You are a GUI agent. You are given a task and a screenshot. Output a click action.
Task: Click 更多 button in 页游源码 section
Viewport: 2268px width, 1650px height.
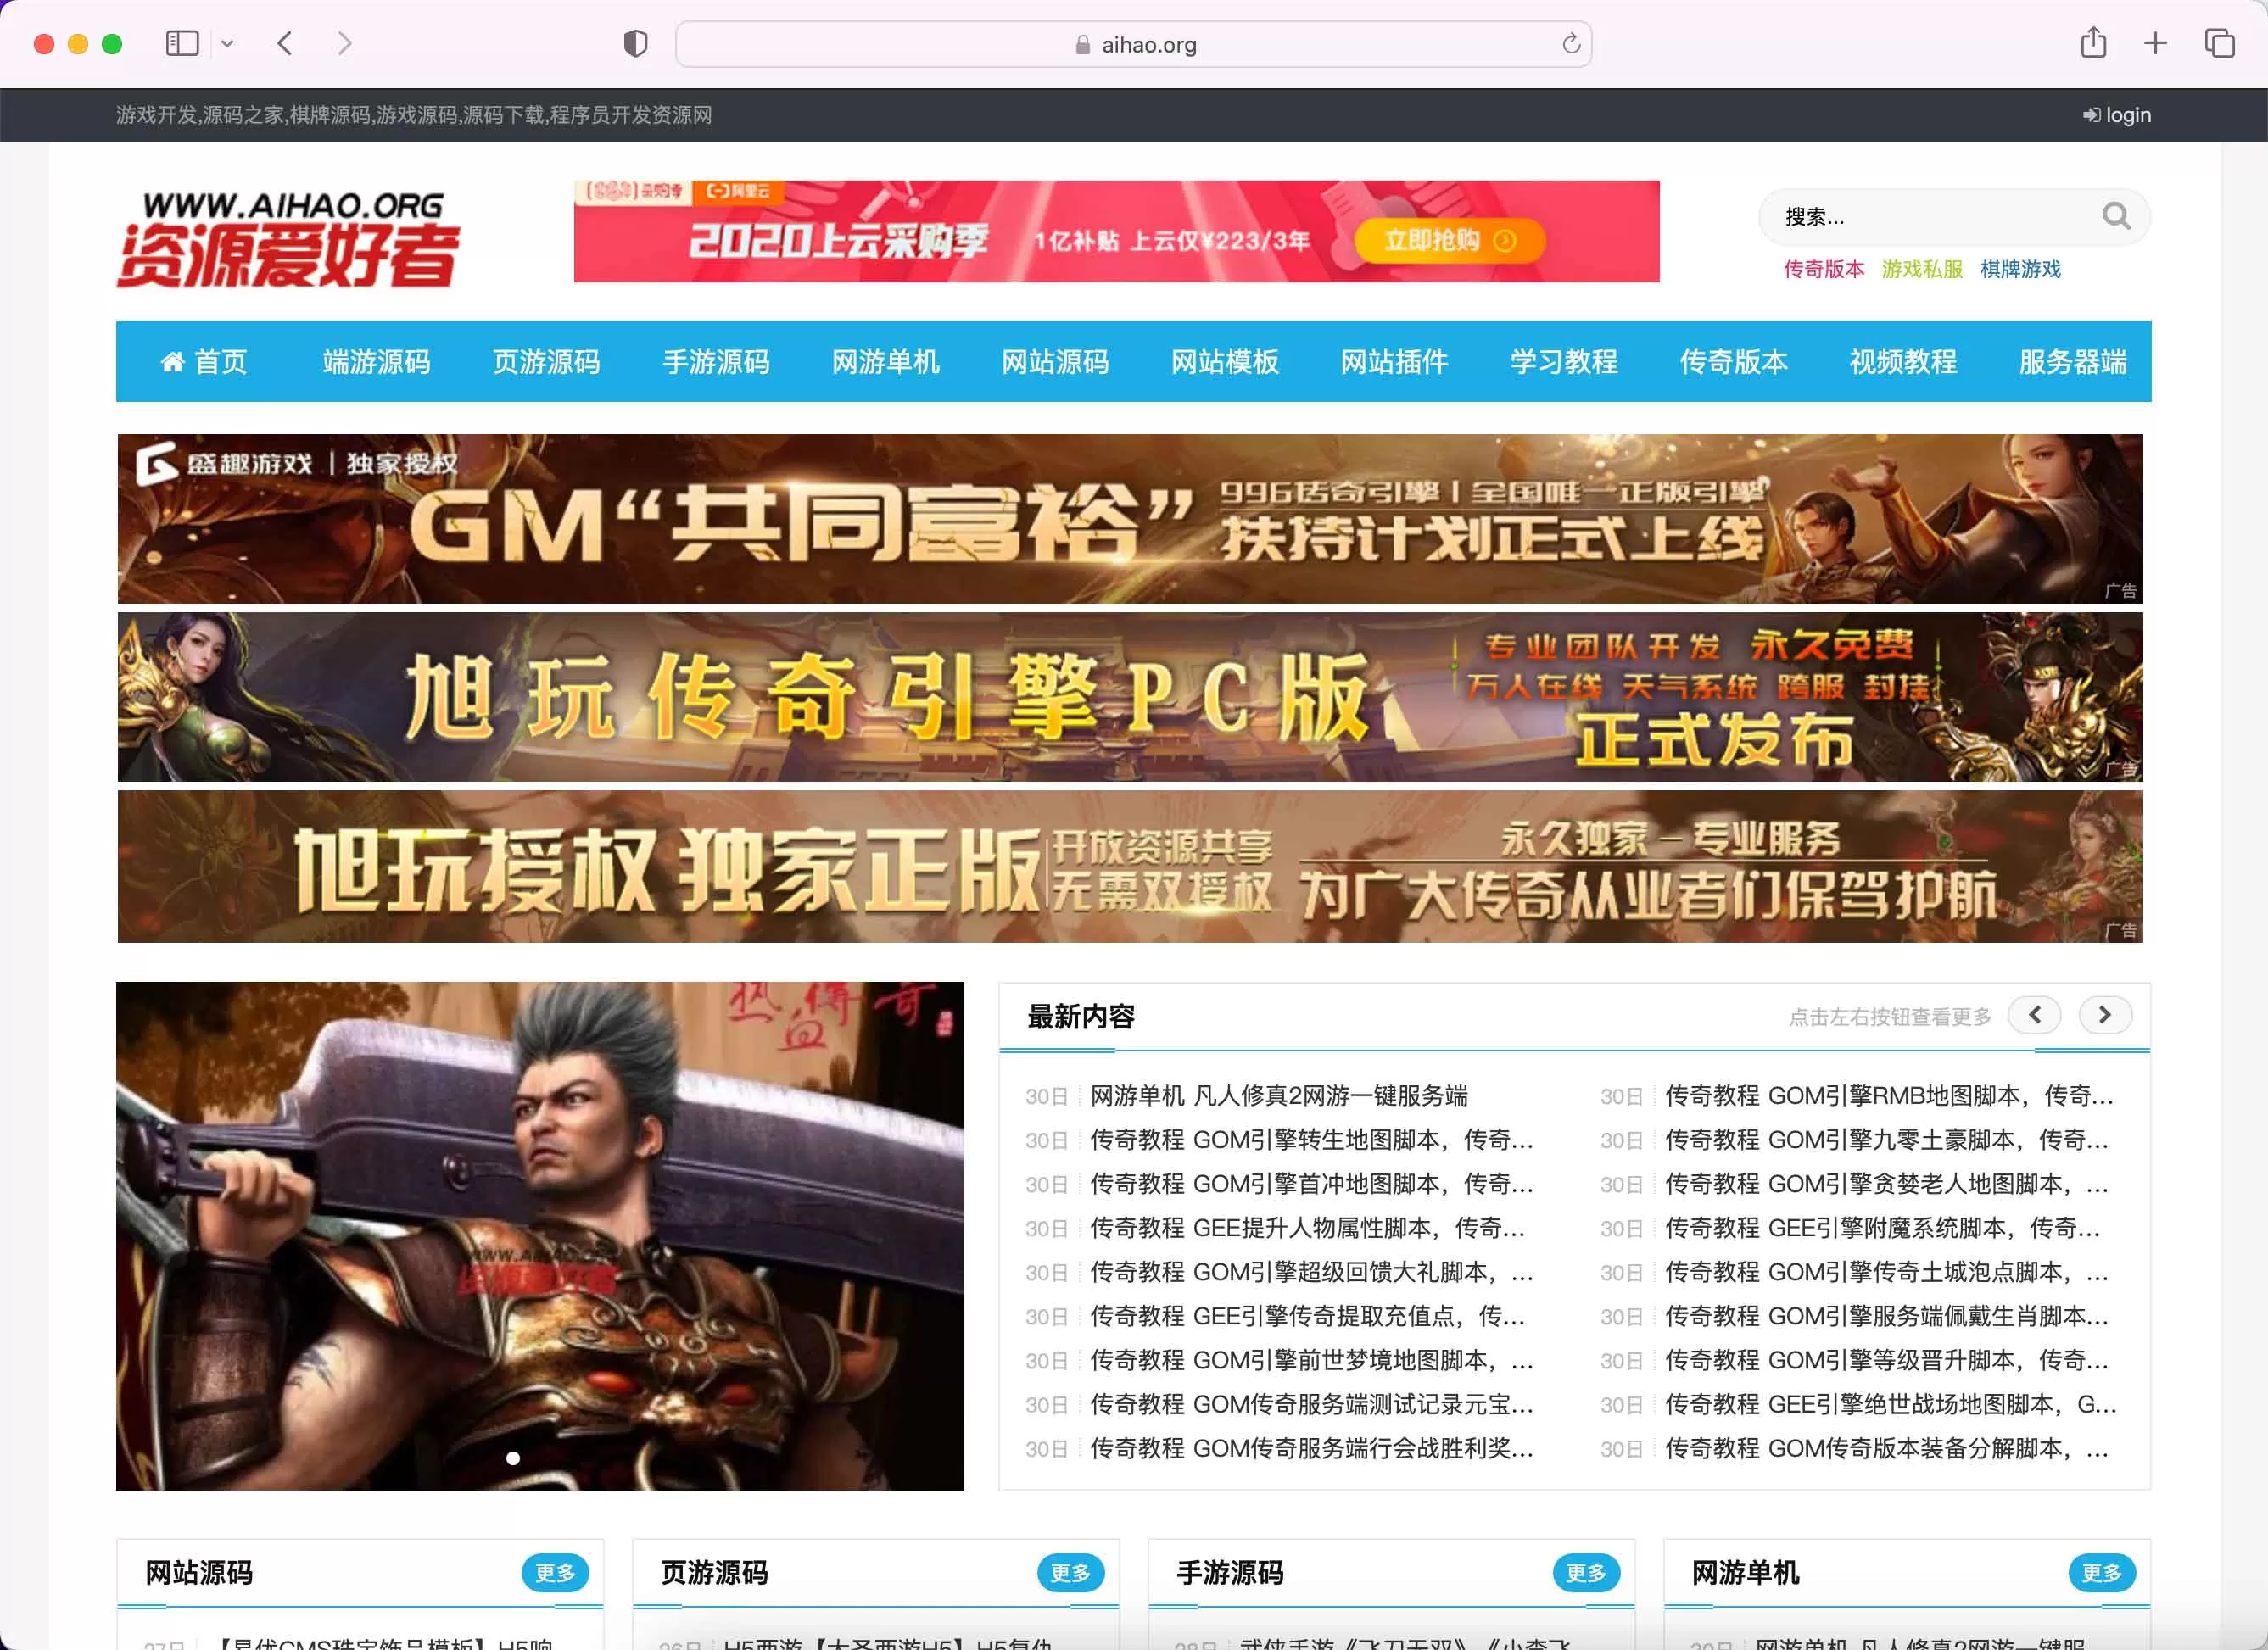tap(1071, 1572)
